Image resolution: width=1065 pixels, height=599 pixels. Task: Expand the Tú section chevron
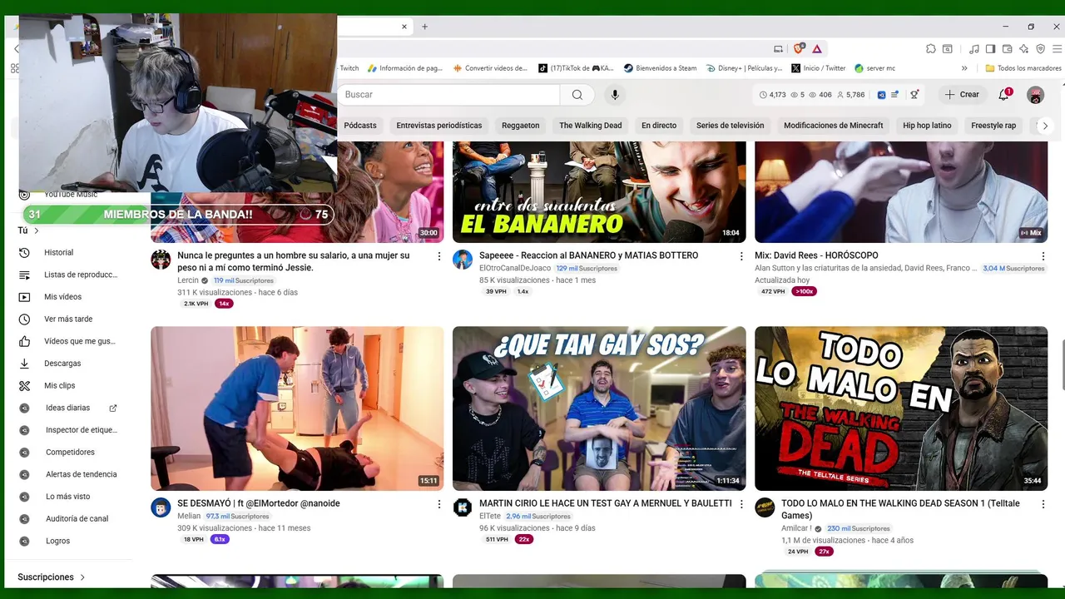point(37,231)
